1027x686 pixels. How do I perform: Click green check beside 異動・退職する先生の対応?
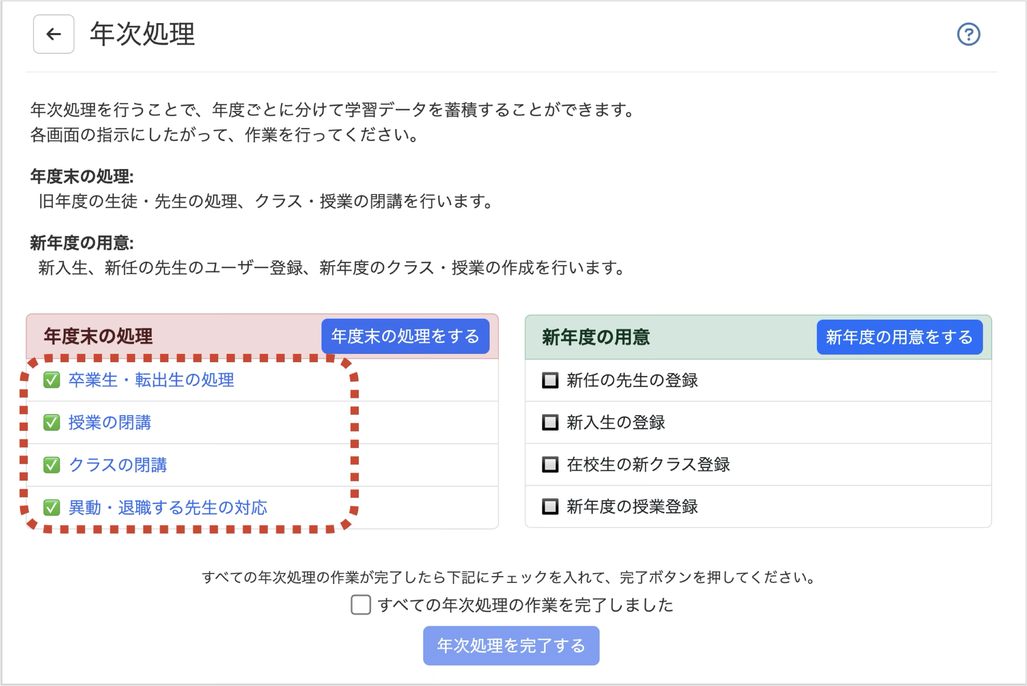[51, 507]
